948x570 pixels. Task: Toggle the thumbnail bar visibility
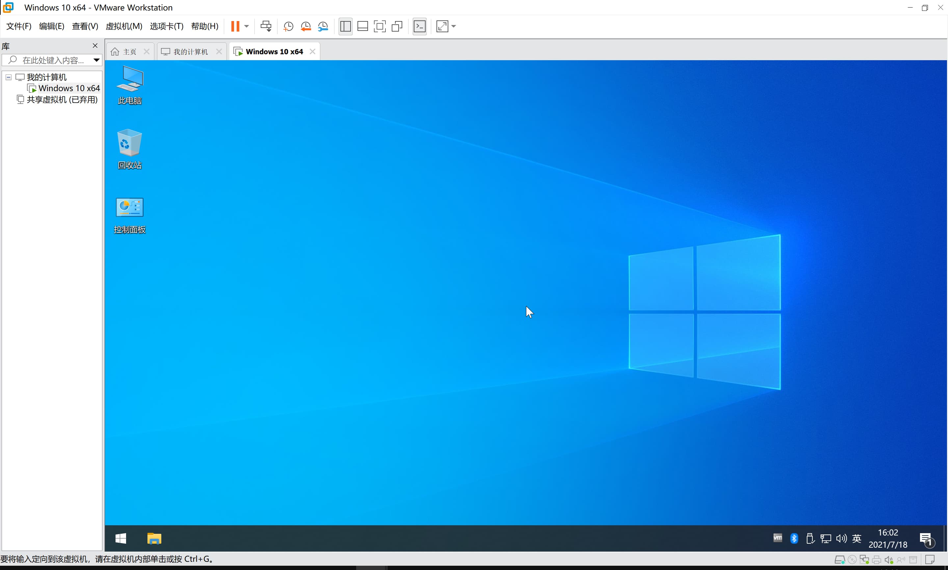point(362,26)
